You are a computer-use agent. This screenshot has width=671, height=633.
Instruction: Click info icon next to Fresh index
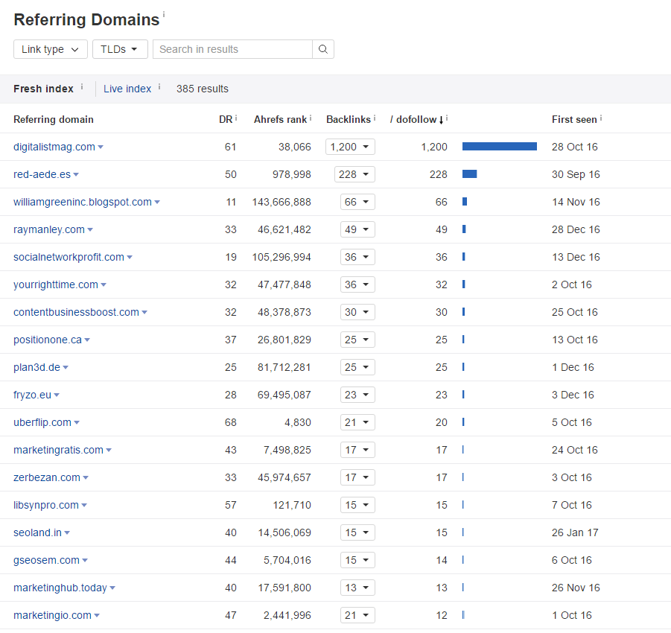coord(82,86)
